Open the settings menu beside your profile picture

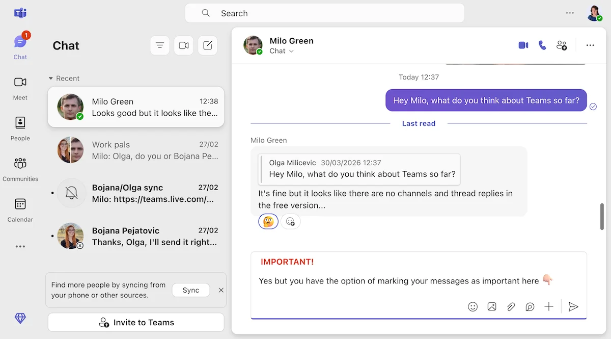[x=570, y=13]
